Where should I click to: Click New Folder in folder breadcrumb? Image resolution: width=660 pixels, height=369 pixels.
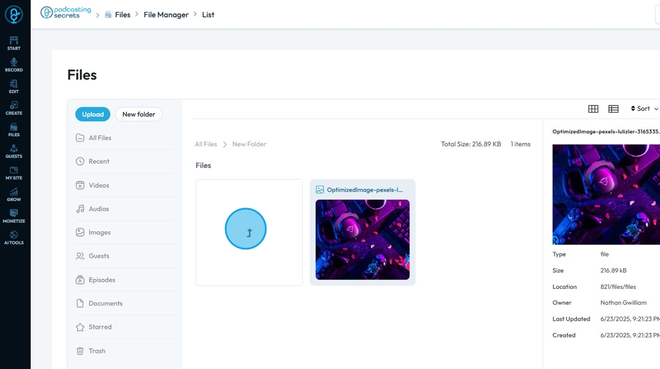pos(249,144)
